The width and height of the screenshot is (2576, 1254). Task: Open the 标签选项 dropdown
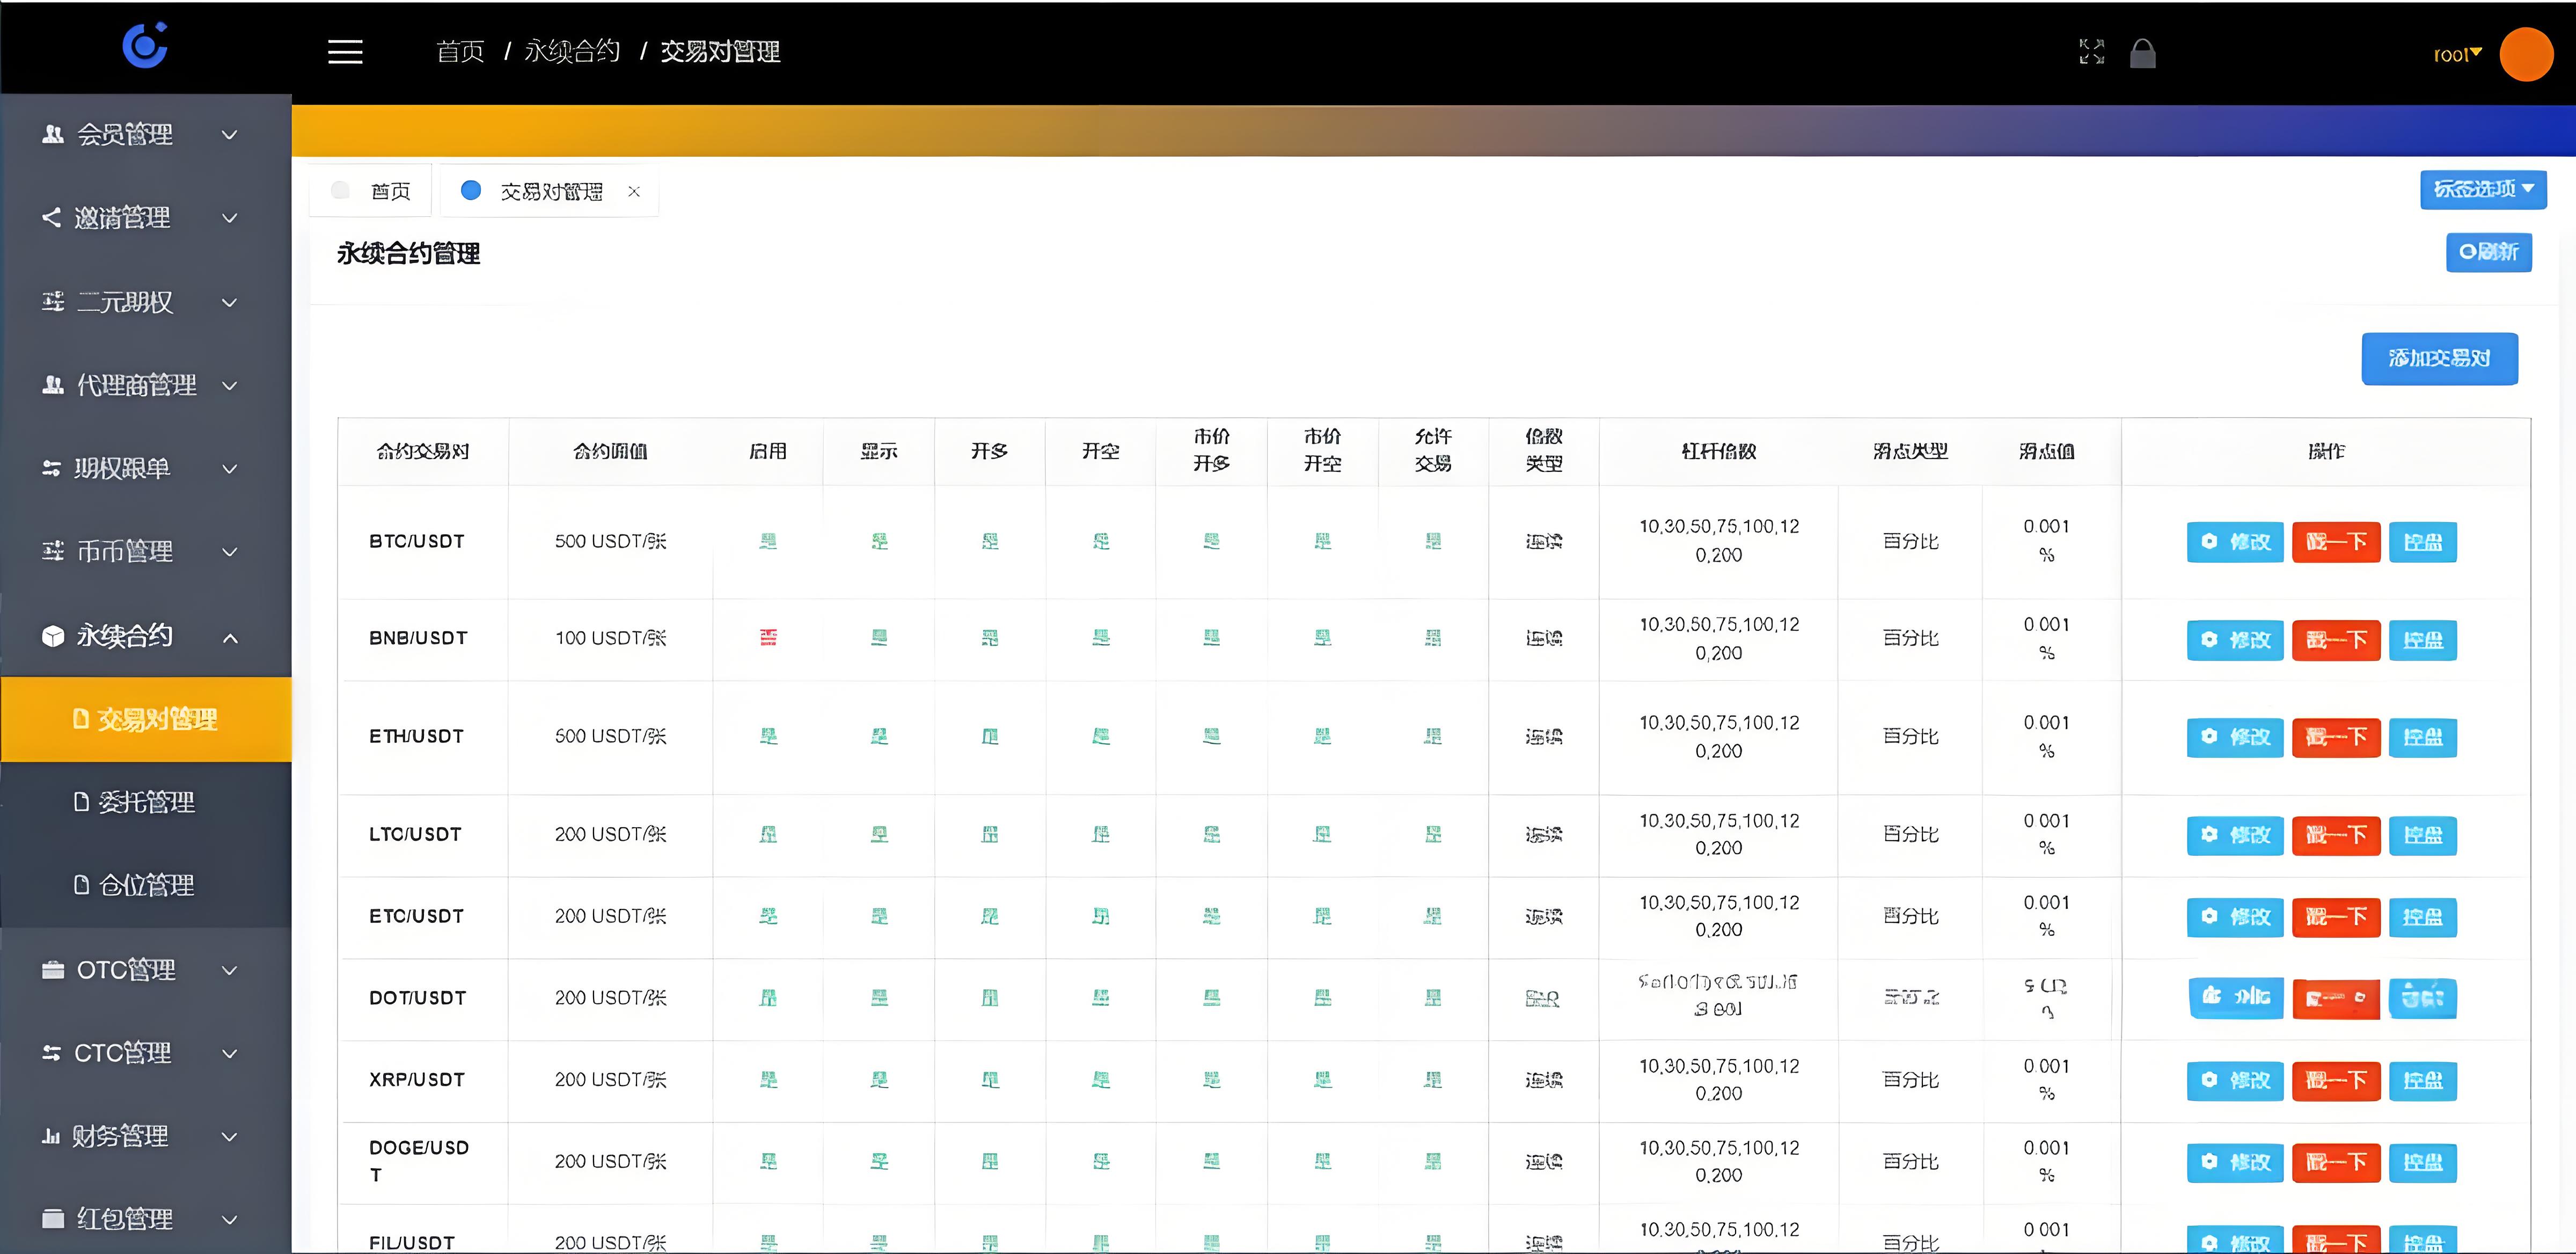2482,189
